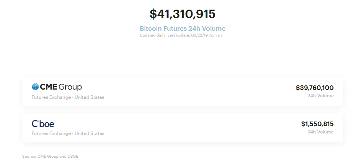The width and height of the screenshot is (361, 165).
Task: Click the CME Group globe icon
Action: pos(35,87)
